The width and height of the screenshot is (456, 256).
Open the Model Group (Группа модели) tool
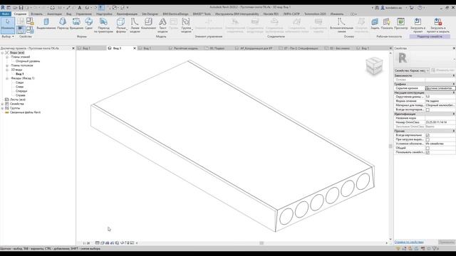[x=186, y=25]
